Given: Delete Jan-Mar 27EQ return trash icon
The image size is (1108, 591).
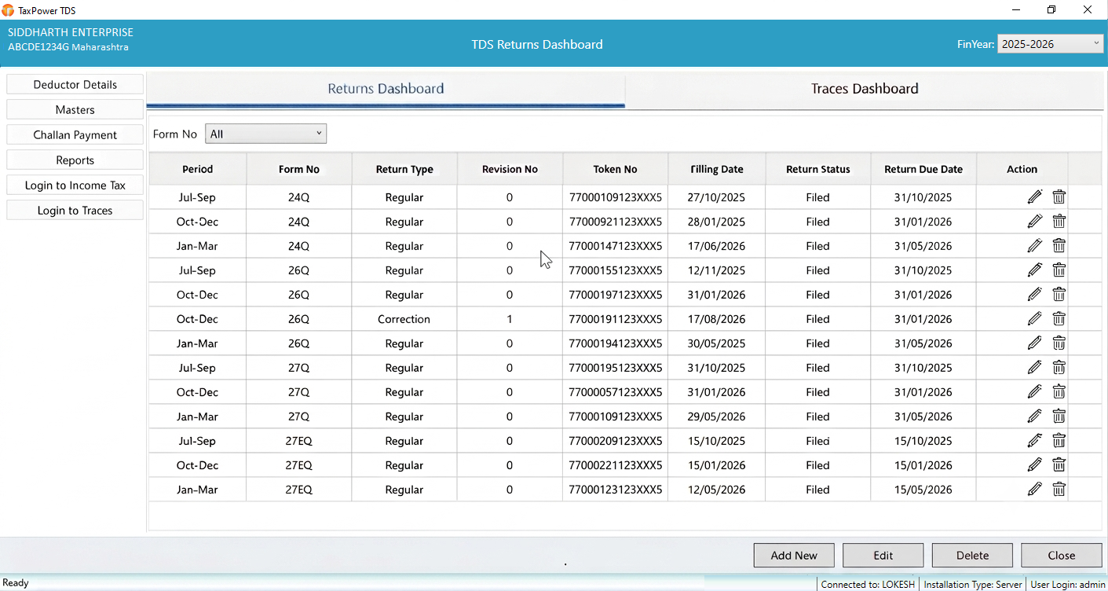Looking at the screenshot, I should click(1059, 490).
